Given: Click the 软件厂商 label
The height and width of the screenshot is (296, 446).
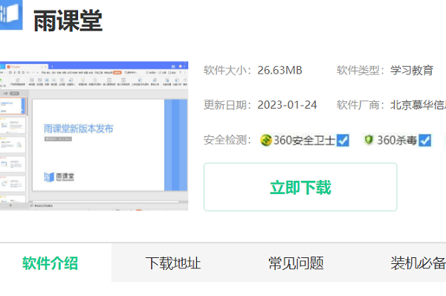Looking at the screenshot, I should 361,105.
